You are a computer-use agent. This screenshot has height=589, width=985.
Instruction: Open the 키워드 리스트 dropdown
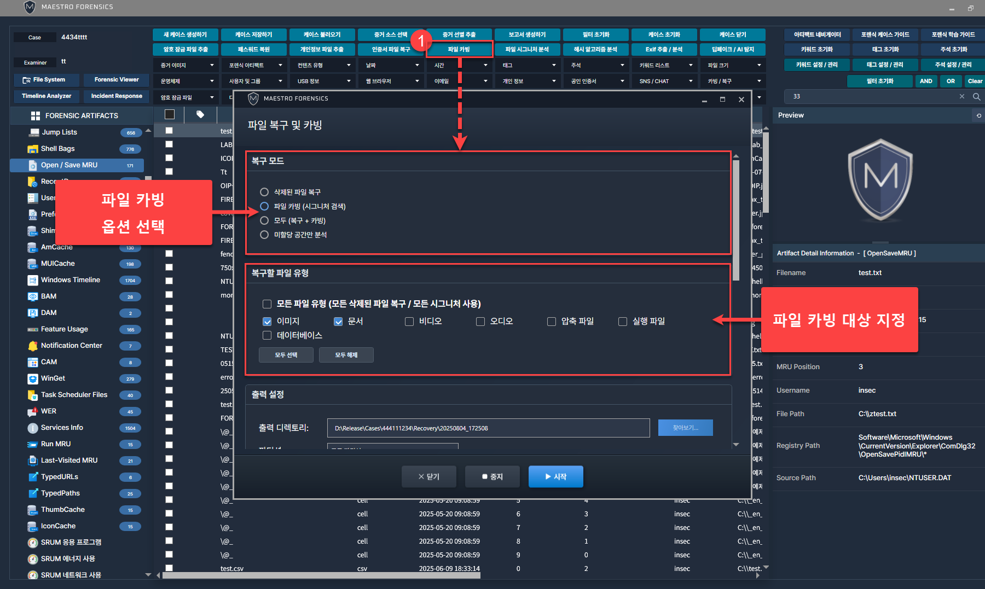point(665,65)
